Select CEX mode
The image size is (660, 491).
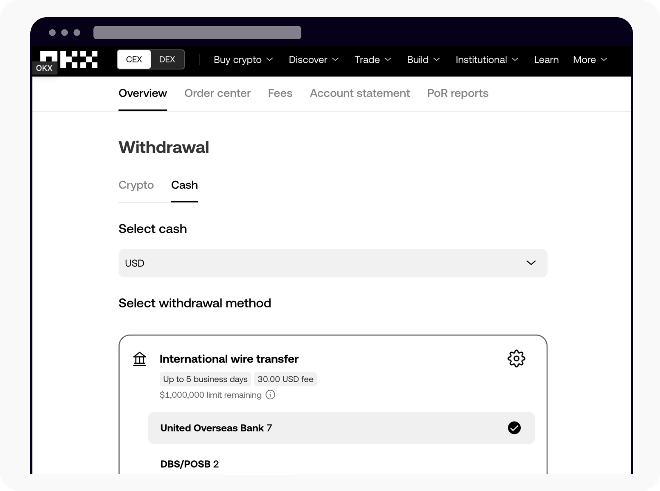(x=133, y=59)
